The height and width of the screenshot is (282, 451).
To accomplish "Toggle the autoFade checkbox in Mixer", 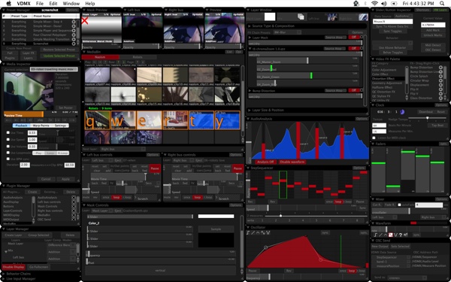I will tap(399, 205).
